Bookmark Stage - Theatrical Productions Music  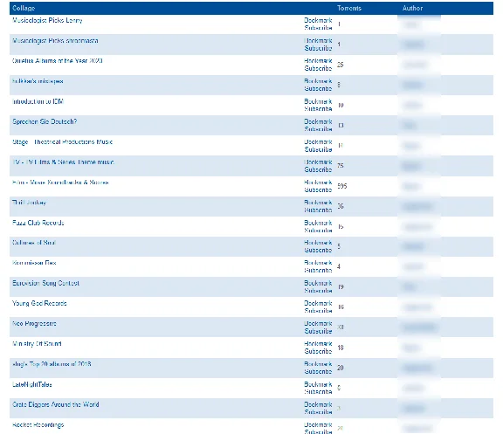[x=318, y=141]
